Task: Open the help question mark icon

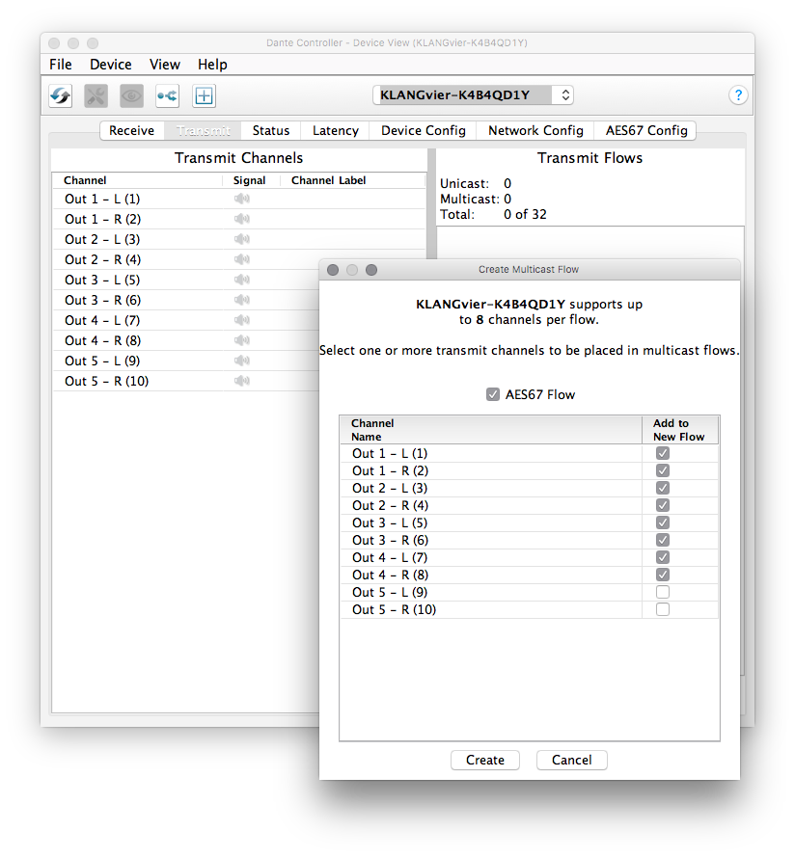Action: (x=738, y=95)
